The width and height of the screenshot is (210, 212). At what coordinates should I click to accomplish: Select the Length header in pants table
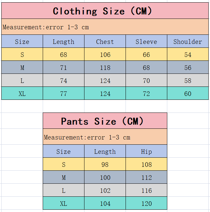(105, 152)
